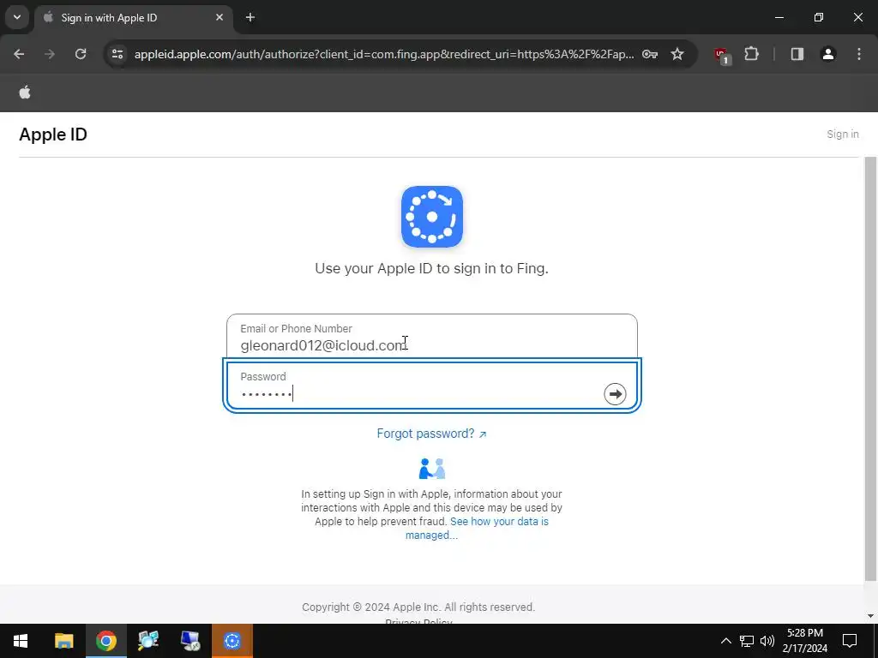The image size is (878, 658).
Task: Open the Chrome profile avatar
Action: pos(828,54)
